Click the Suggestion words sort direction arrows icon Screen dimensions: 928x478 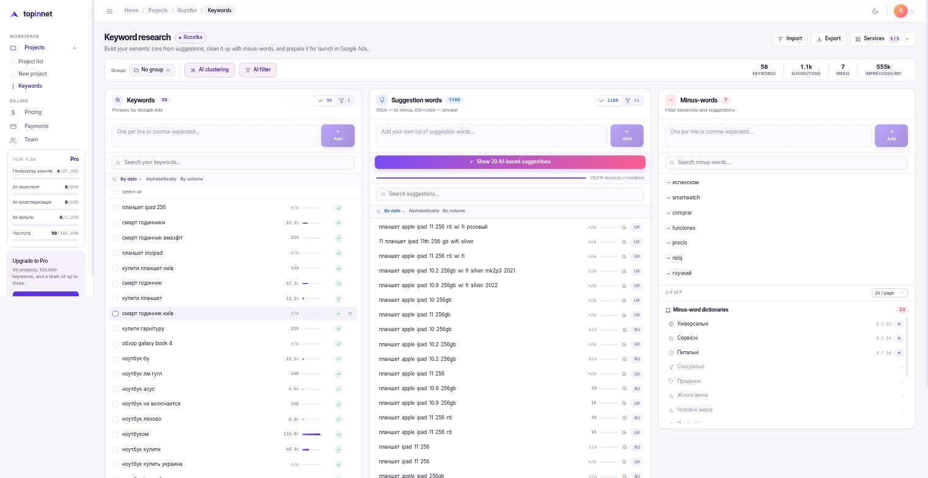click(x=379, y=211)
